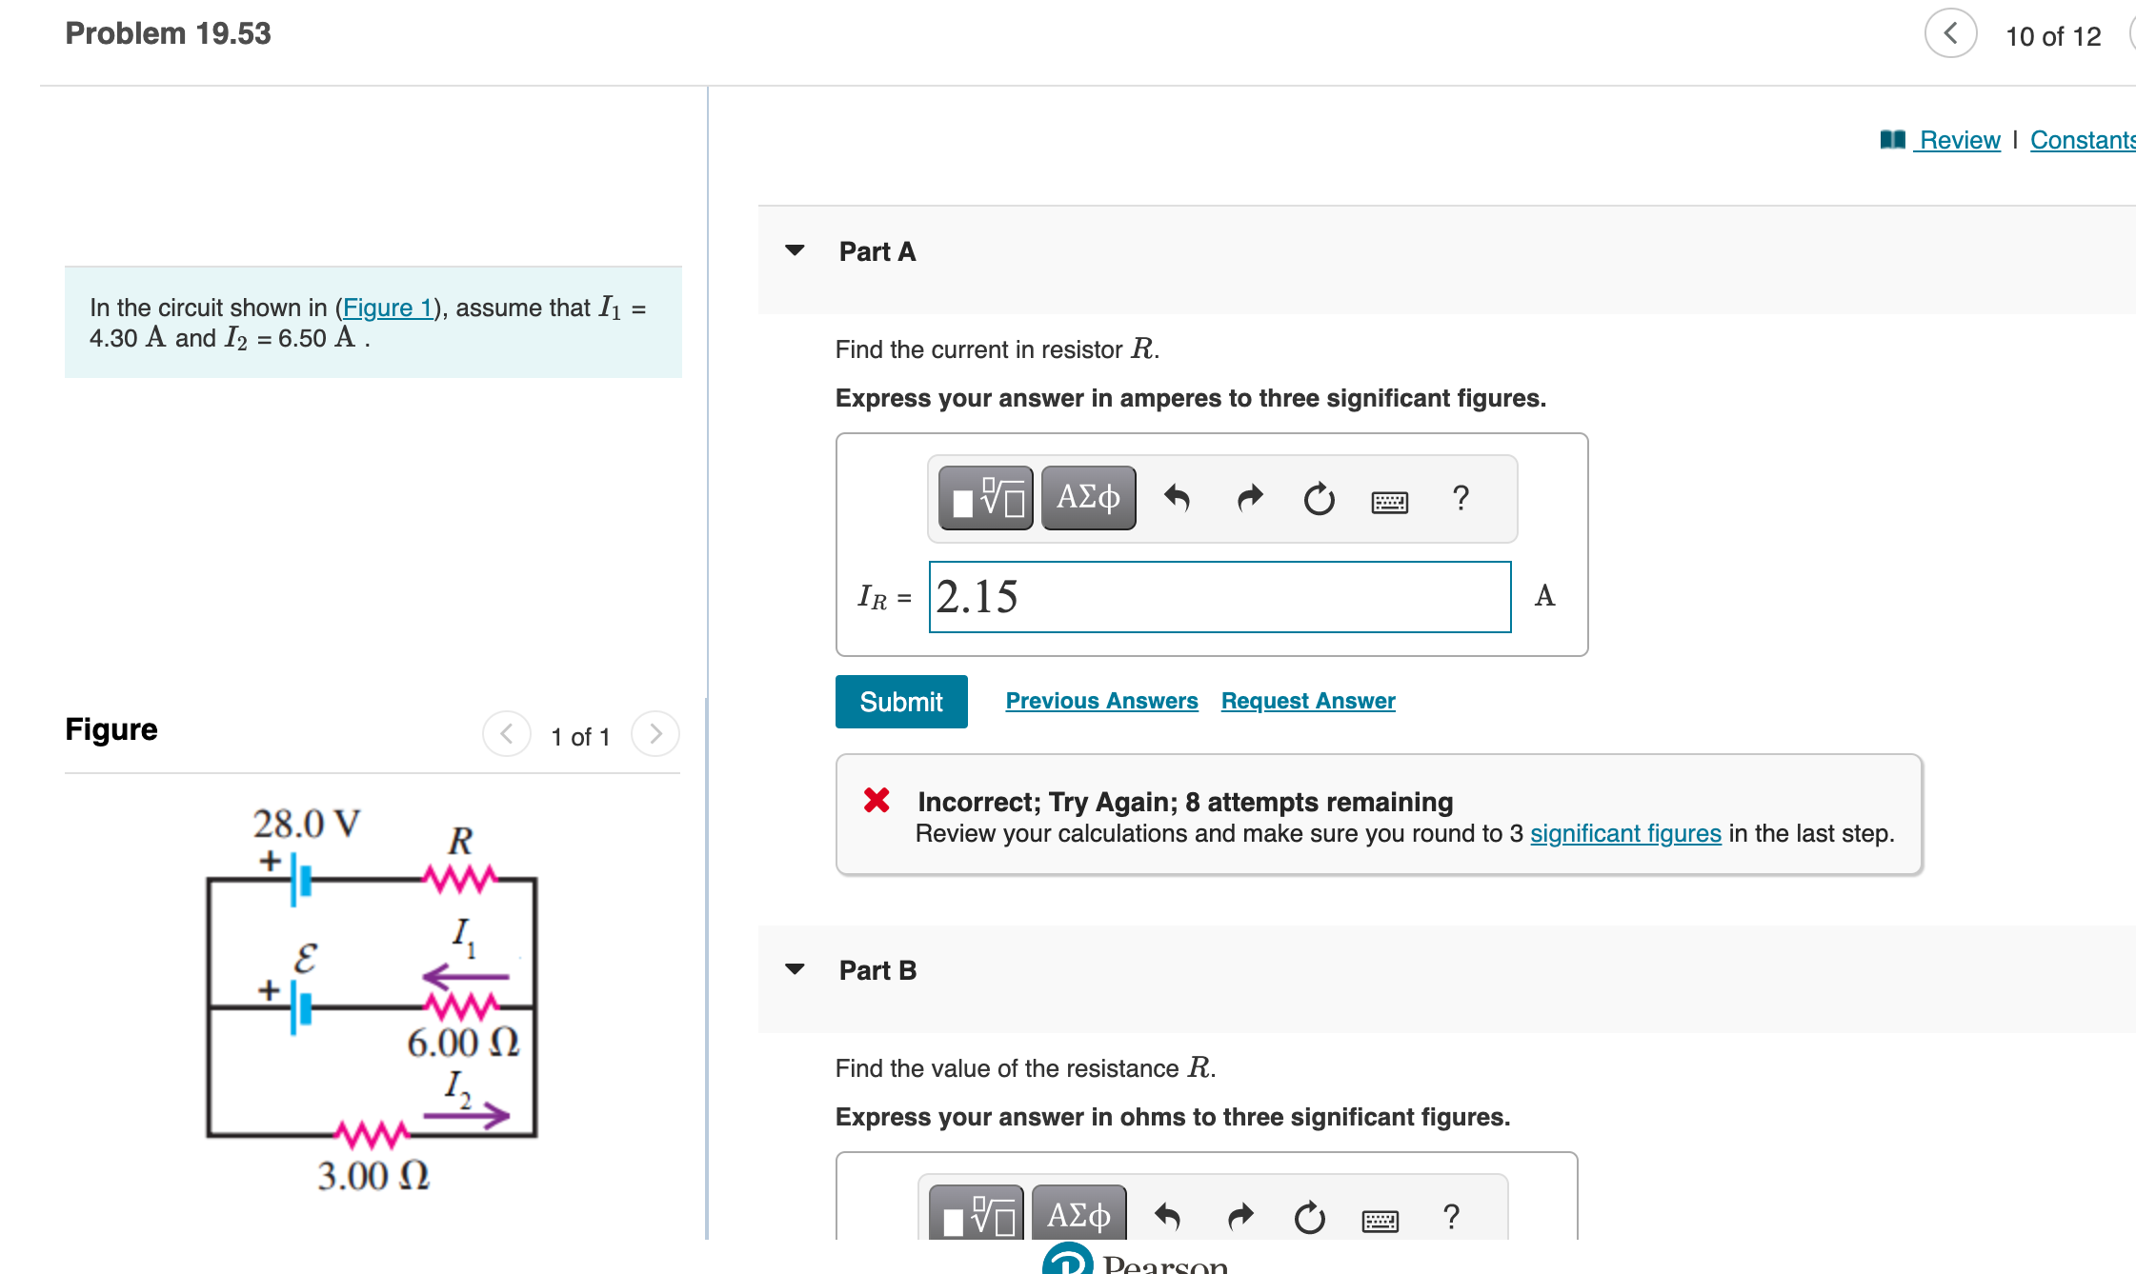Click the redo arrow in Part A toolbar

coord(1249,498)
